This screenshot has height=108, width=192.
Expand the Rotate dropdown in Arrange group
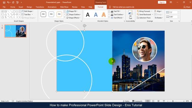[159, 18]
